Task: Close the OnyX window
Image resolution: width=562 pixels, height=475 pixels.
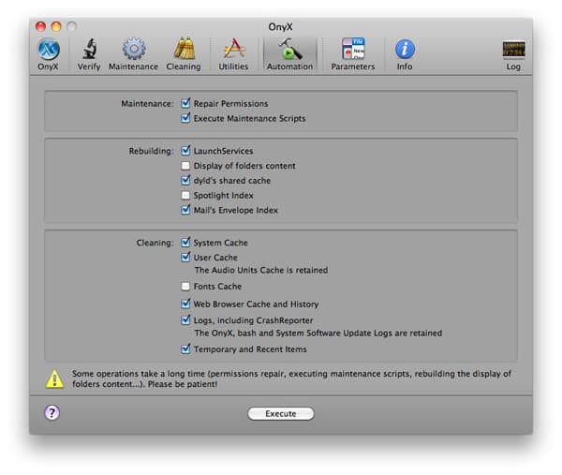Action: [x=40, y=26]
